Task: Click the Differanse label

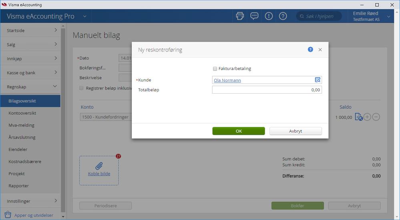Action: pos(293,176)
